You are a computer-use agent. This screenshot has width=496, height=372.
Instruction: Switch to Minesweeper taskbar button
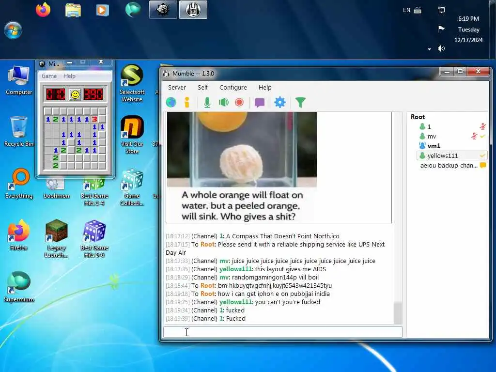(x=163, y=10)
